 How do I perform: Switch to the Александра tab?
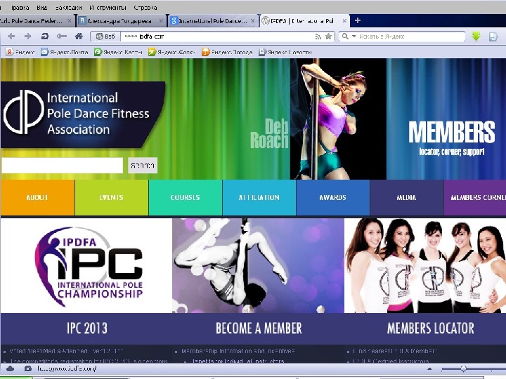click(x=122, y=21)
